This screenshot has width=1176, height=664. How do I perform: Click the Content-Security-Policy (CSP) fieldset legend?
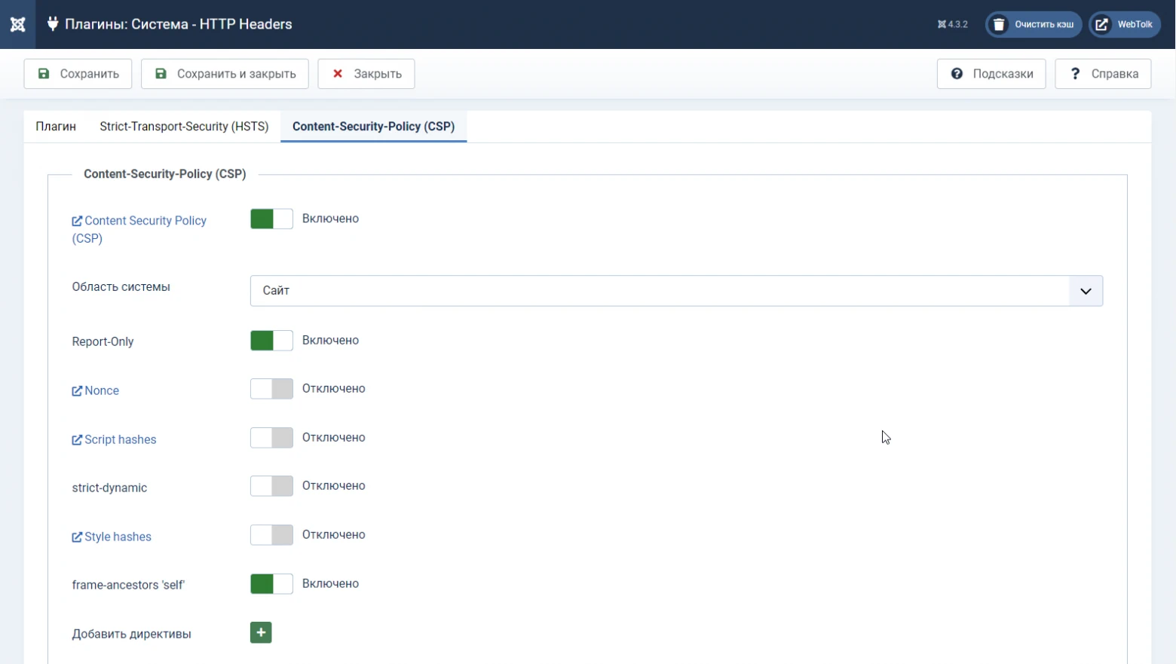click(165, 174)
